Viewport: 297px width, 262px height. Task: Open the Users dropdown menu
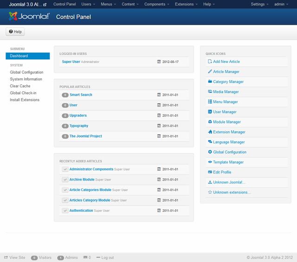point(88,4)
